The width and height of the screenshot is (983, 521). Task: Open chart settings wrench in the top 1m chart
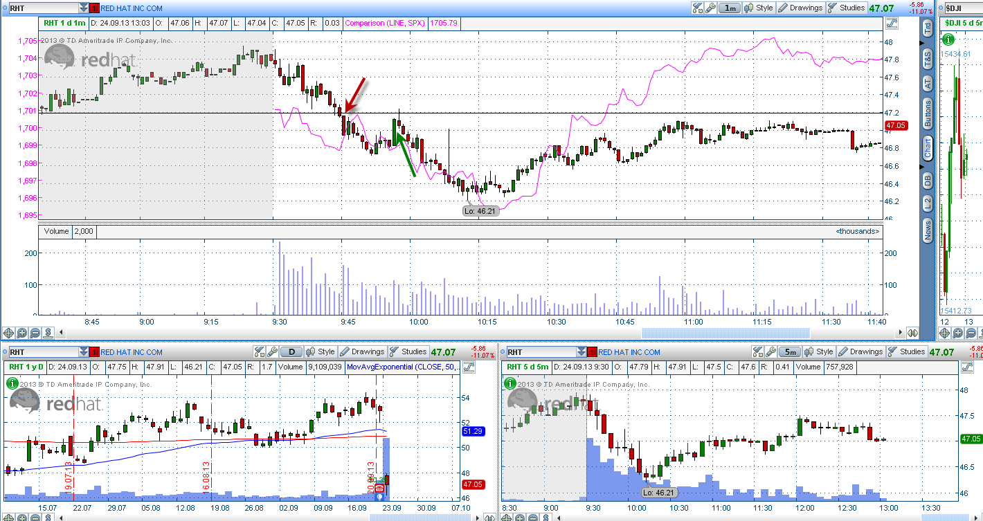(x=710, y=8)
